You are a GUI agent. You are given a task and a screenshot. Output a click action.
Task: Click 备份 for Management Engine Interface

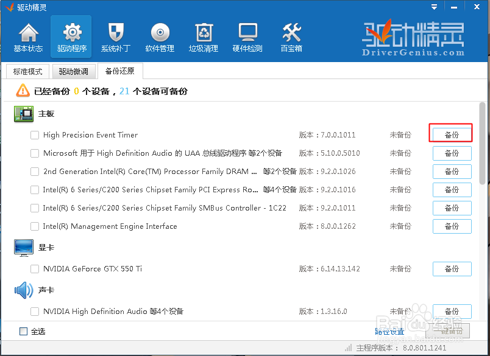click(x=452, y=226)
